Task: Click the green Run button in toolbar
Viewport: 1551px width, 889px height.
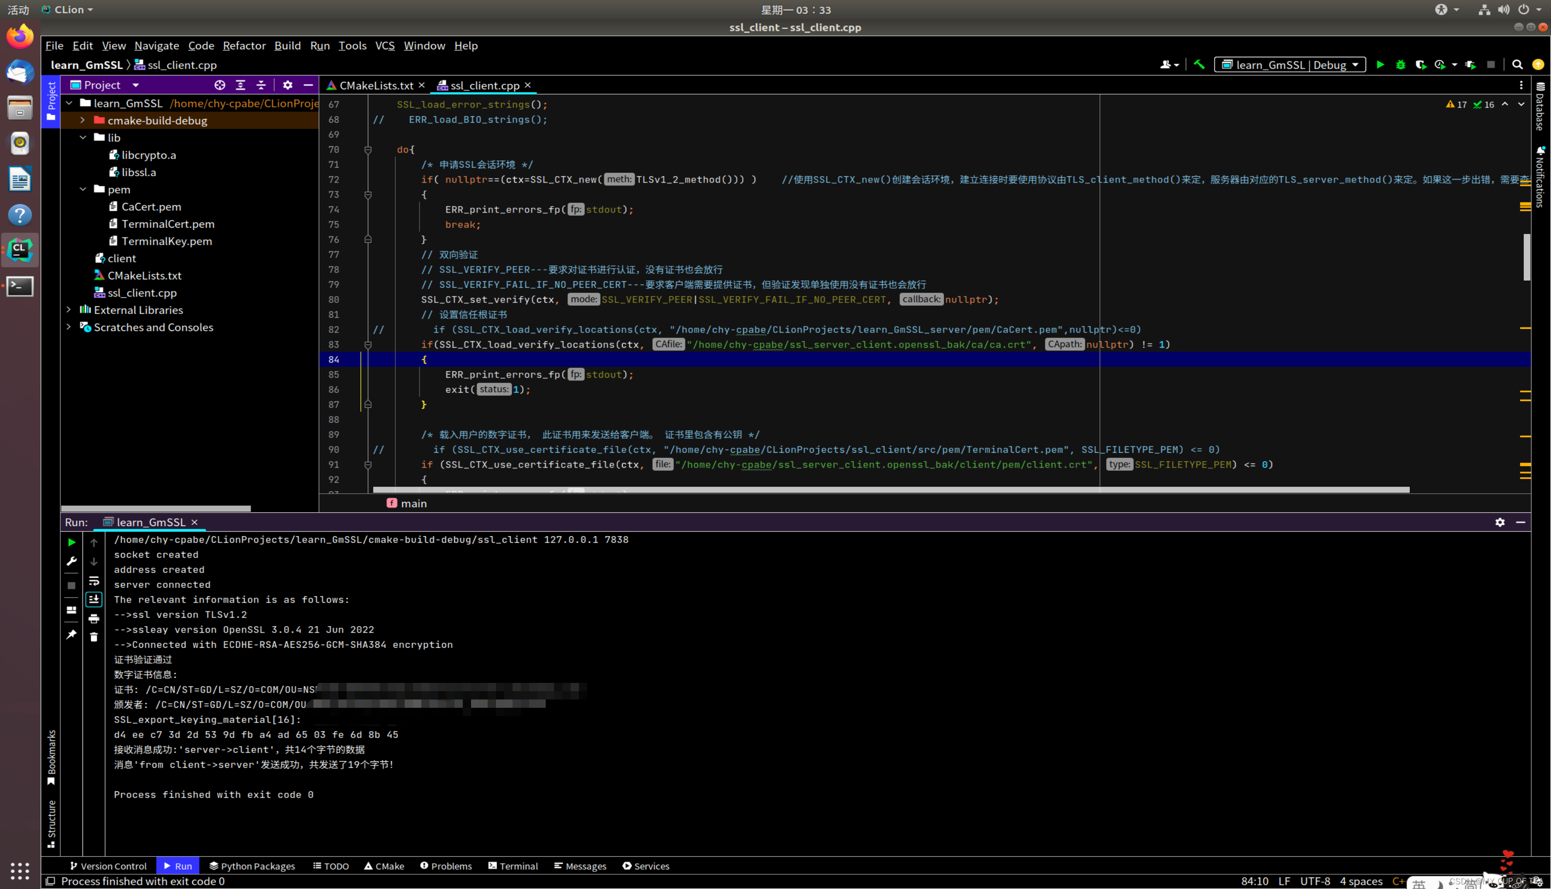Action: click(x=1380, y=65)
